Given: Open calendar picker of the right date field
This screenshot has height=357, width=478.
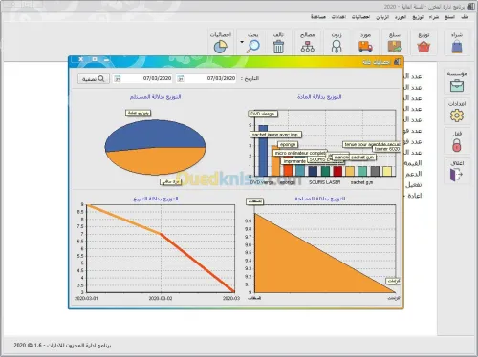Looking at the screenshot, I should pyautogui.click(x=181, y=78).
